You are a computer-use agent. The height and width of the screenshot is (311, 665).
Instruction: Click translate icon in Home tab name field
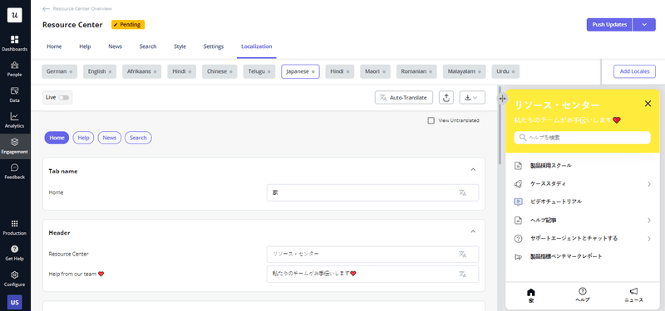[x=462, y=192]
